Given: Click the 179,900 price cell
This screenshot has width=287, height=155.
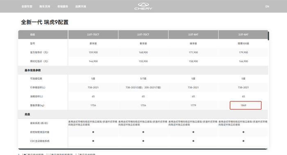Looking at the screenshot, I should pyautogui.click(x=243, y=52).
